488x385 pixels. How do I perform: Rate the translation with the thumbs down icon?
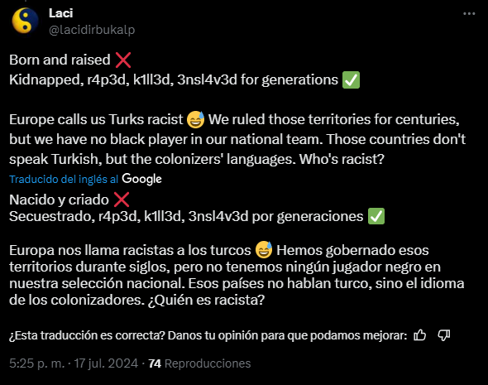pos(444,335)
